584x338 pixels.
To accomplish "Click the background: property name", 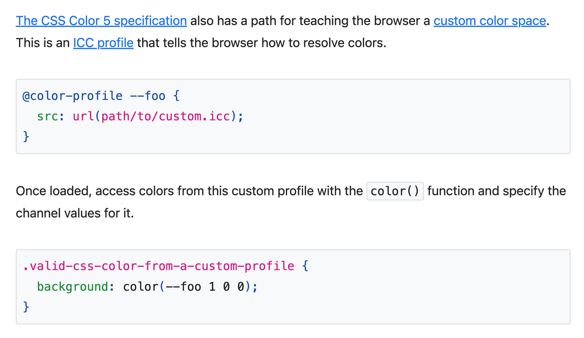I will (x=76, y=286).
